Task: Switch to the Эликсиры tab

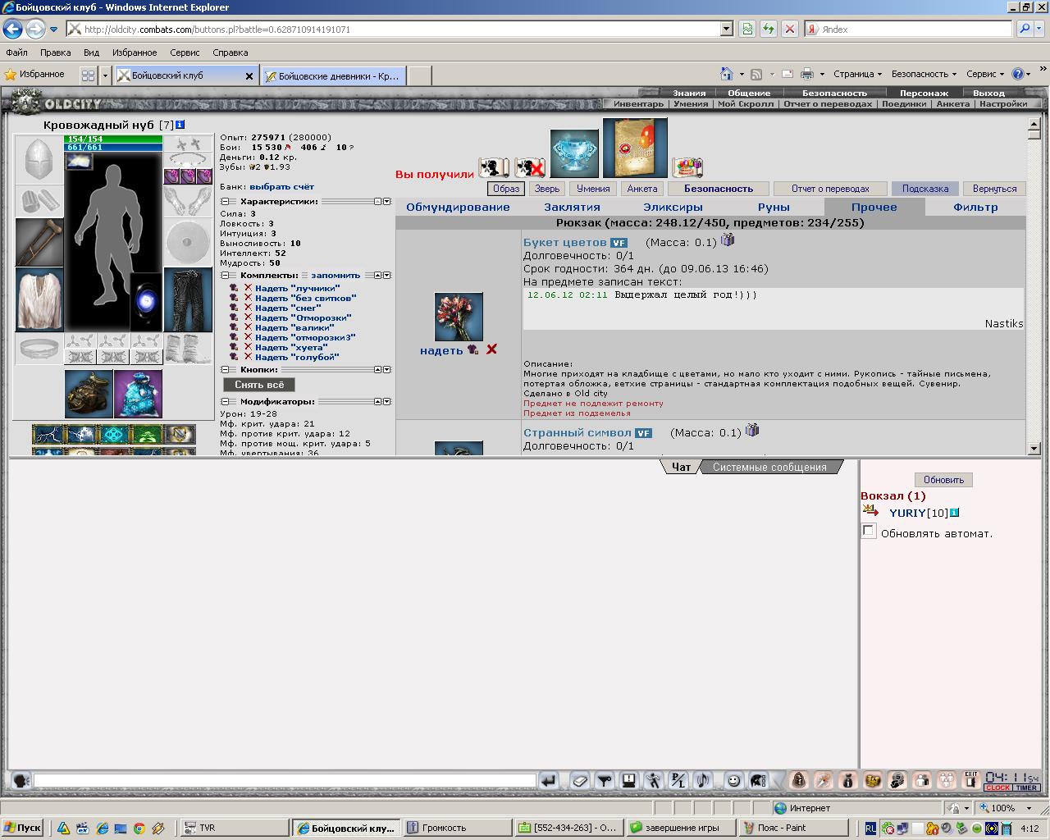Action: click(x=673, y=208)
